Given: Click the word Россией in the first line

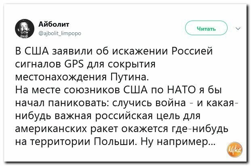Looking at the screenshot, I should (192, 51).
